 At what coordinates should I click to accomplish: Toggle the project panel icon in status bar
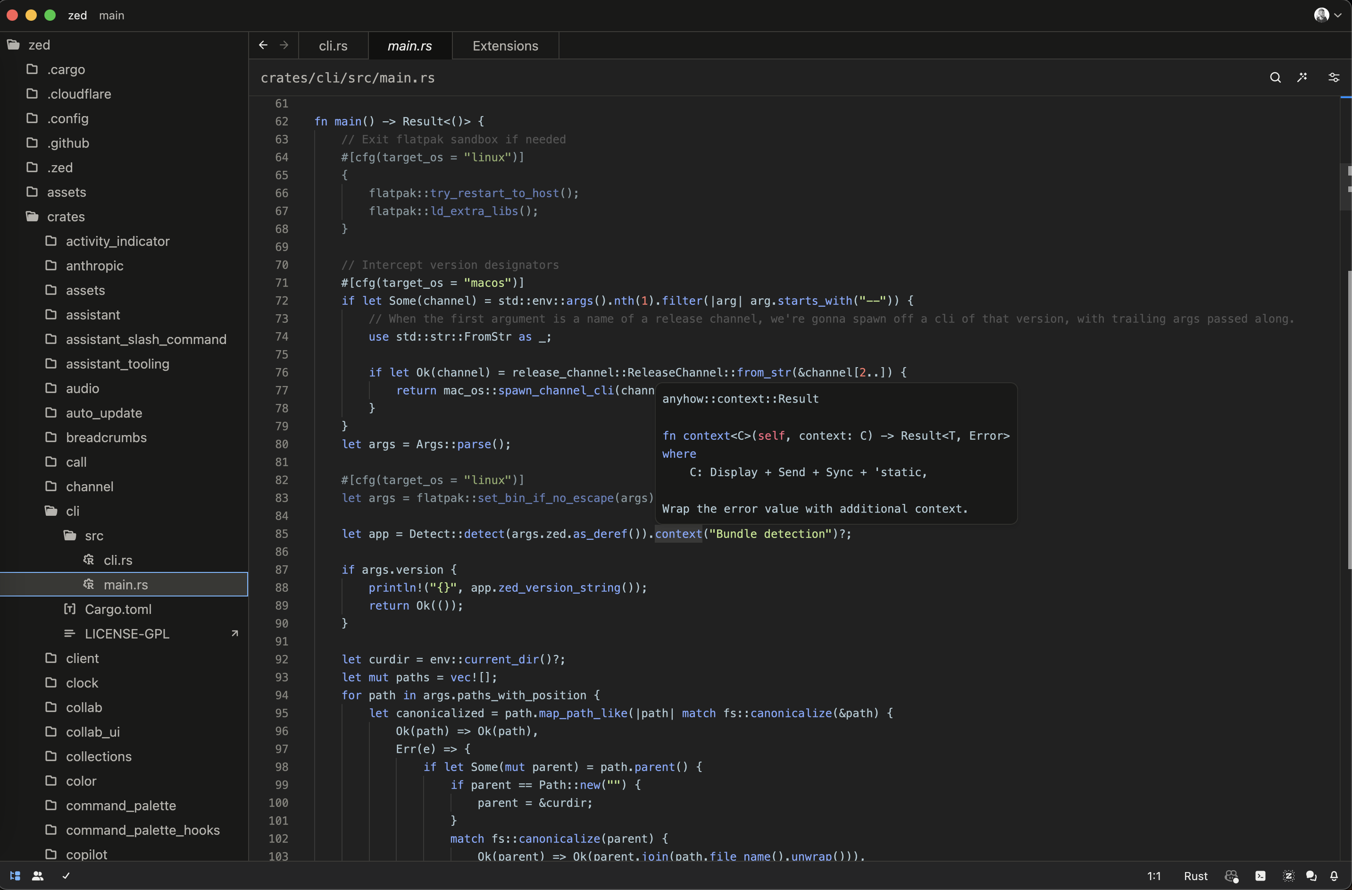[x=16, y=876]
